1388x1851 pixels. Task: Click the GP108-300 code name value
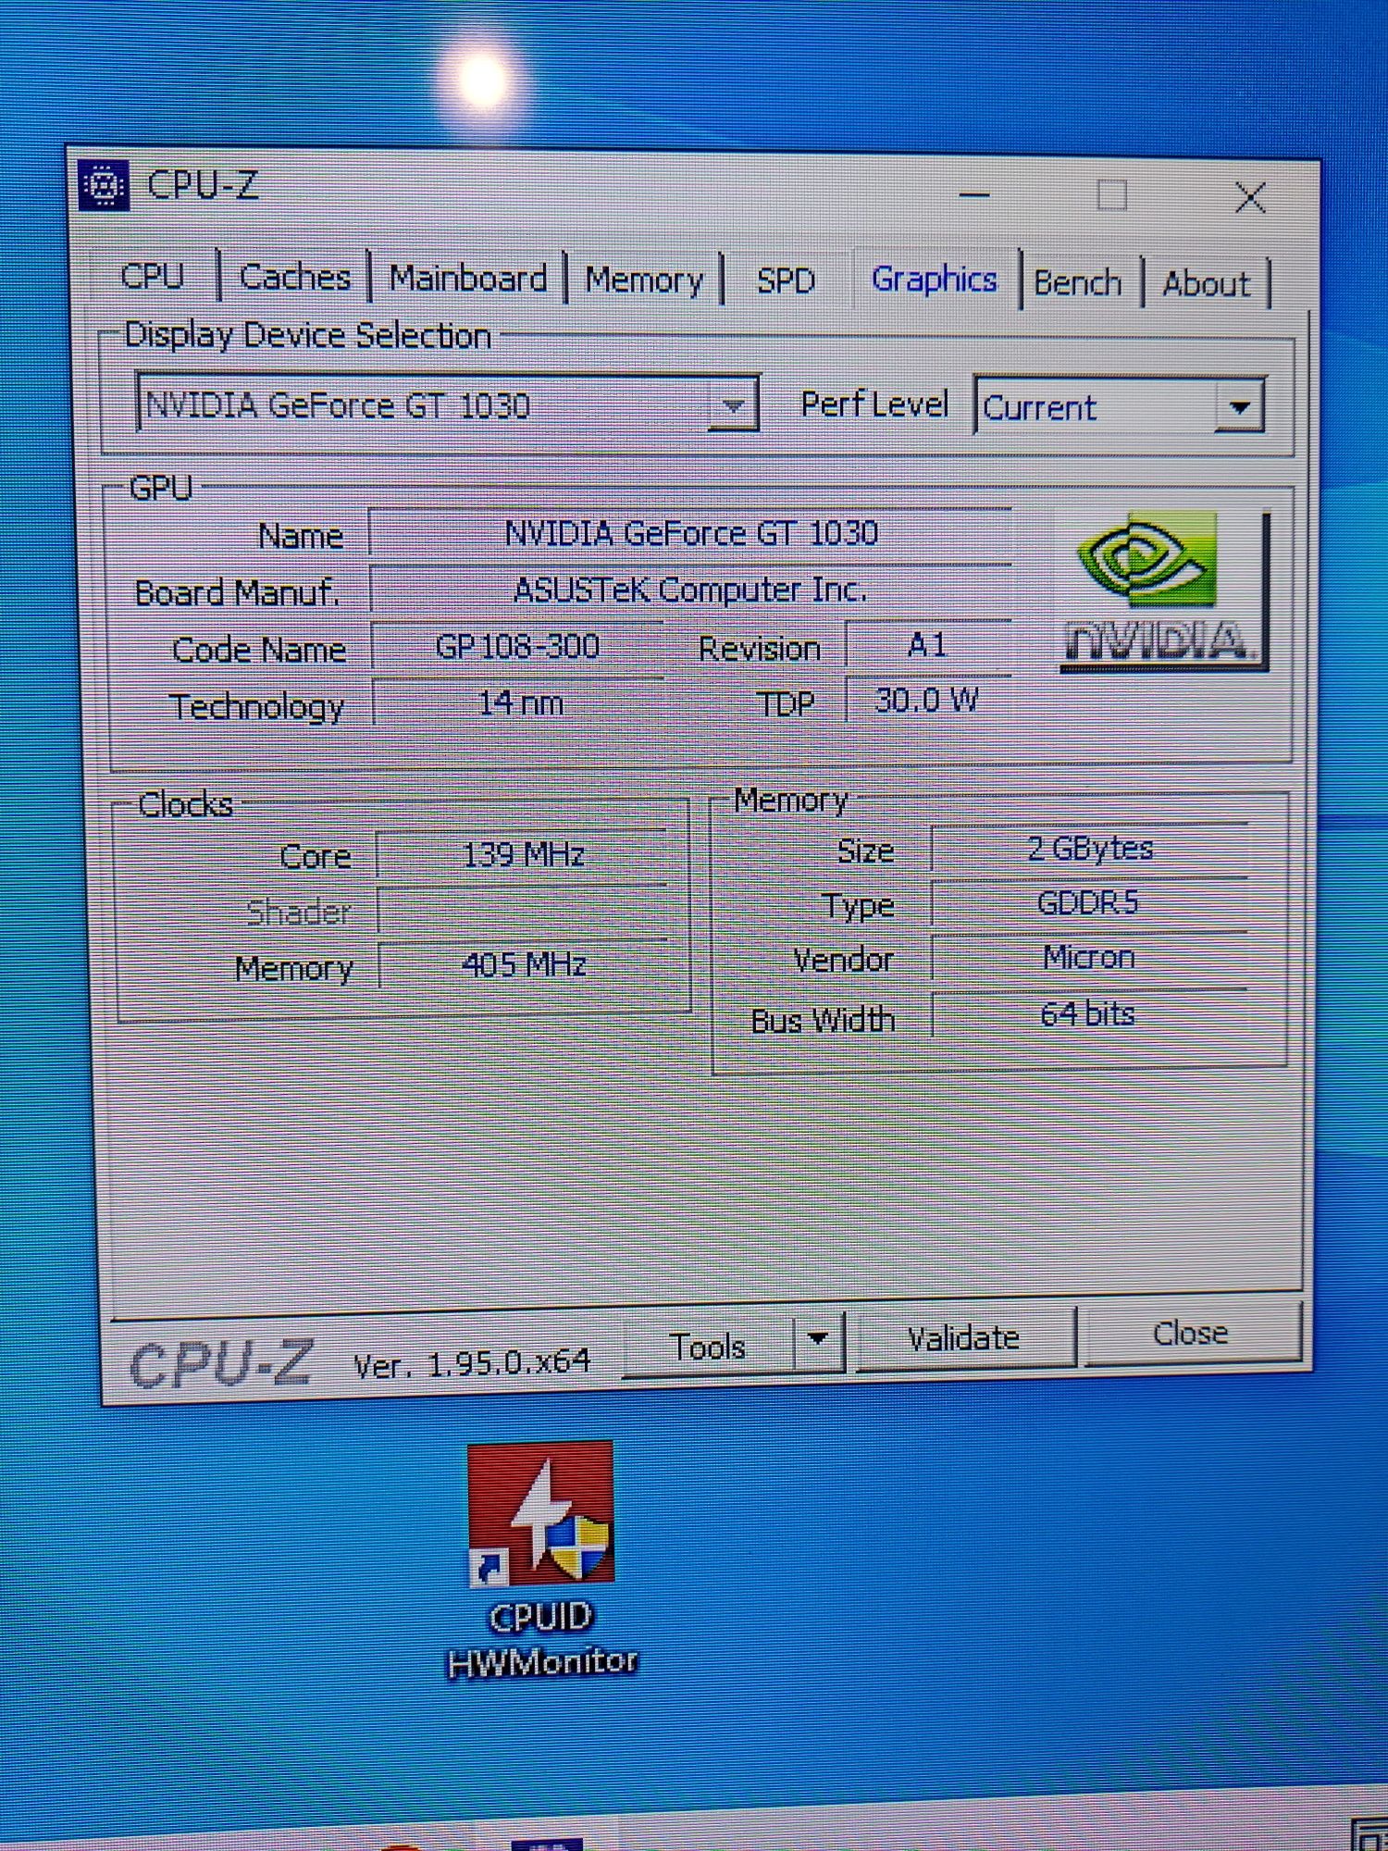click(x=517, y=646)
